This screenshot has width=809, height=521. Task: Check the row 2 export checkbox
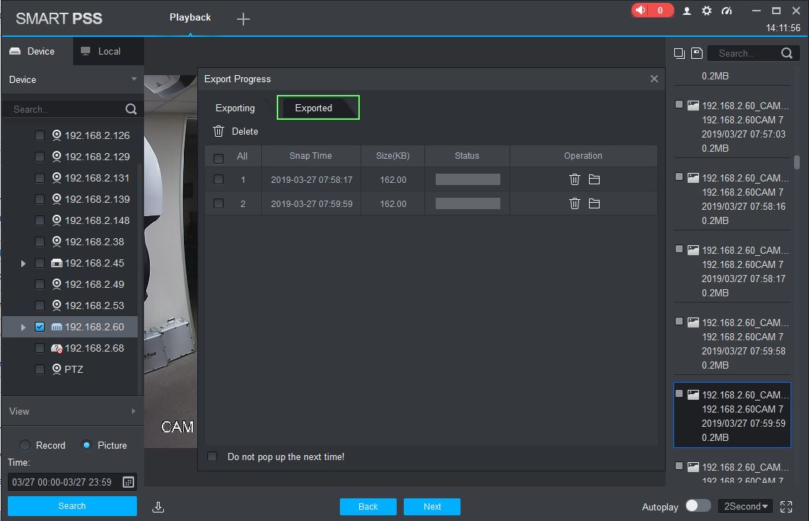[219, 203]
